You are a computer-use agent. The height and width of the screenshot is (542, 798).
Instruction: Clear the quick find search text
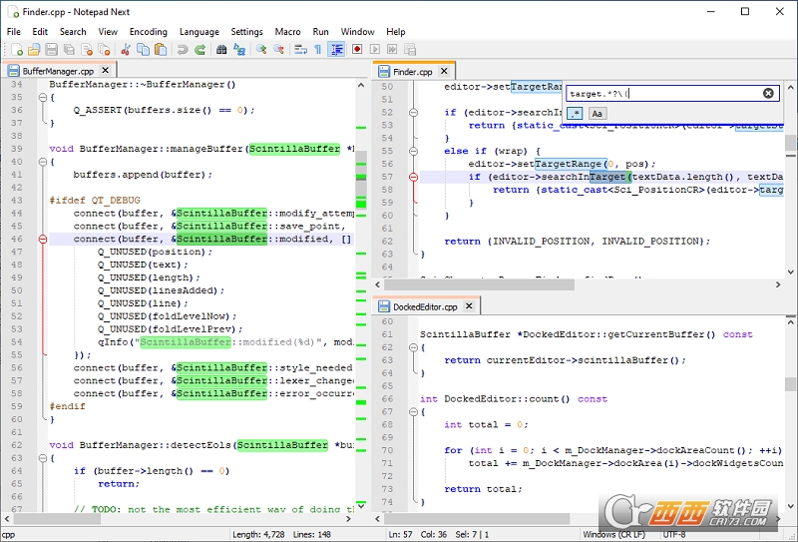768,94
